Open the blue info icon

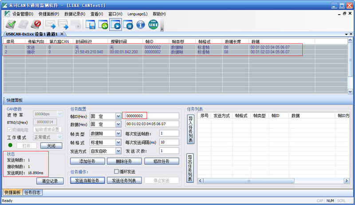[141, 24]
